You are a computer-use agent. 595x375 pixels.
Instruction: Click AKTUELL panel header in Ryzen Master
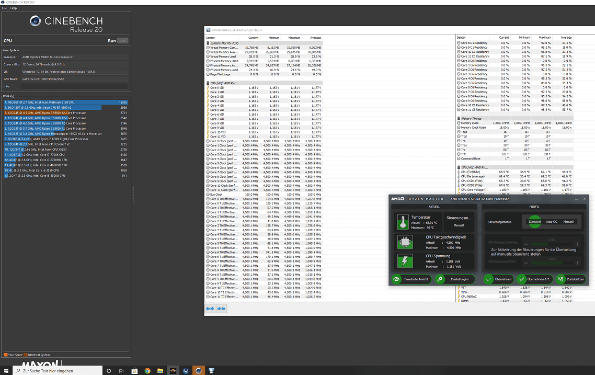point(434,207)
